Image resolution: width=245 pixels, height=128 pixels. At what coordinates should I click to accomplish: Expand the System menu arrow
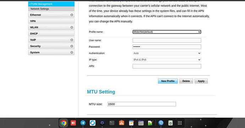pyautogui.click(x=72, y=52)
